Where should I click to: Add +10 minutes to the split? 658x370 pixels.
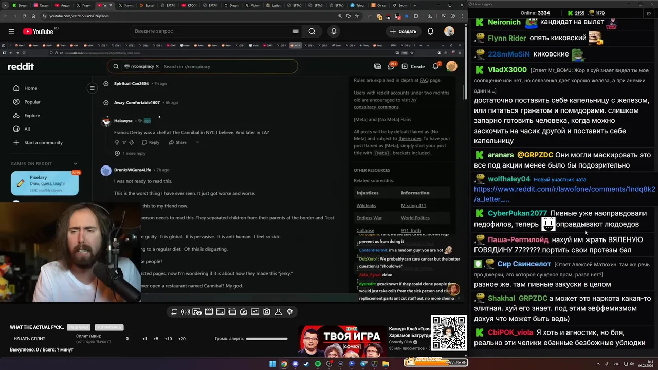tap(168, 339)
